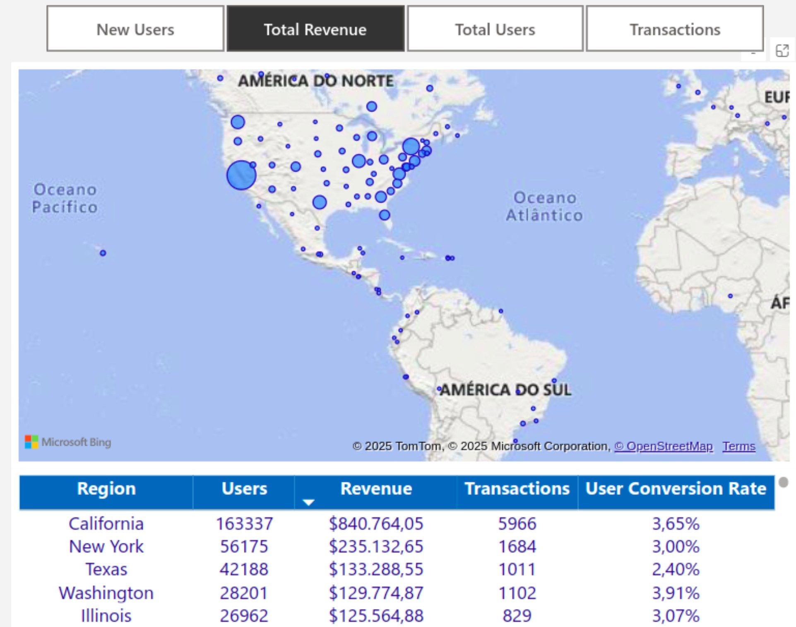Click the table's vertical scrollbar handle
Viewport: 796px width, 627px height.
[783, 482]
